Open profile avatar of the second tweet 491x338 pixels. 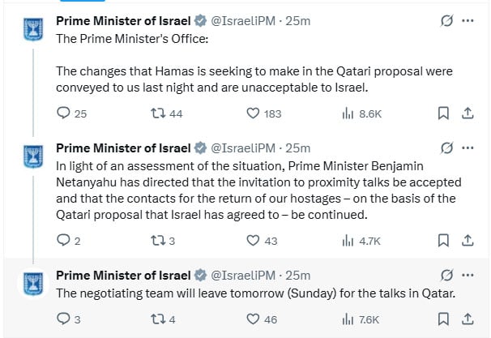tap(33, 156)
